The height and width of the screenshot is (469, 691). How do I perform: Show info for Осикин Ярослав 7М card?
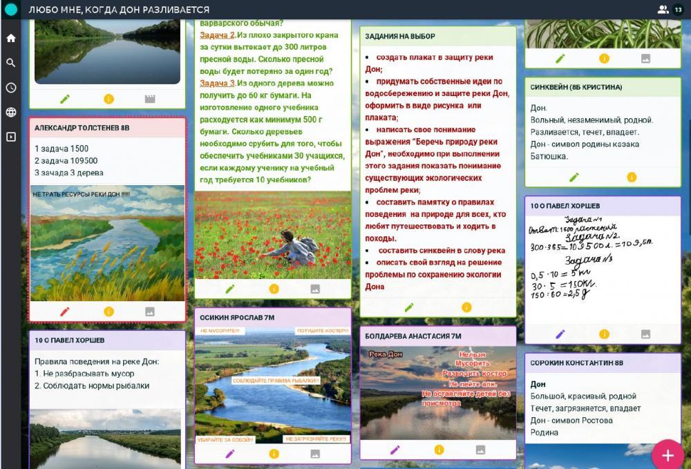274,454
